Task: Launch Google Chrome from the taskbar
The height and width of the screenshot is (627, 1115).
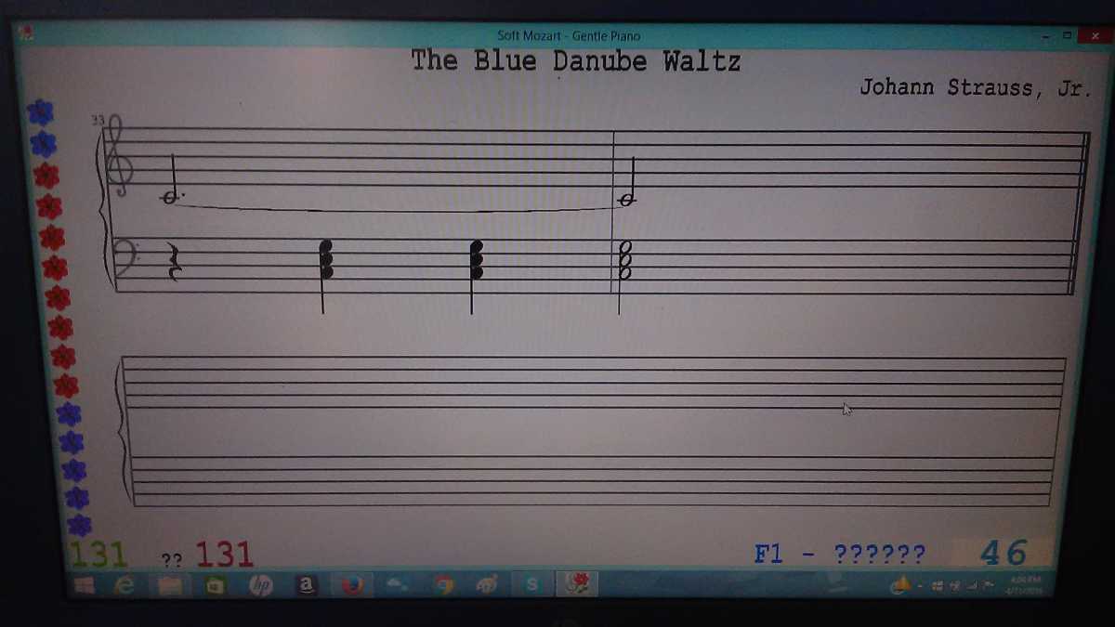Action: 443,585
